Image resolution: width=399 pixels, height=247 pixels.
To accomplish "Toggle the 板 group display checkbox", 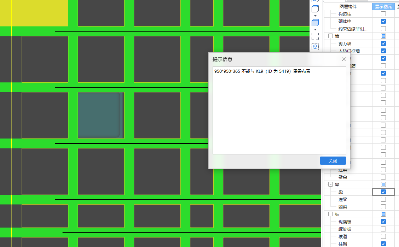I will [x=383, y=214].
